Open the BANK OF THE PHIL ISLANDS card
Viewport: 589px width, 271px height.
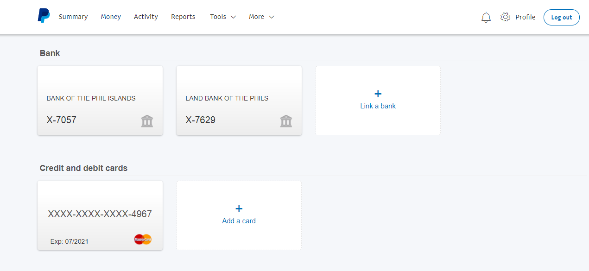(100, 101)
